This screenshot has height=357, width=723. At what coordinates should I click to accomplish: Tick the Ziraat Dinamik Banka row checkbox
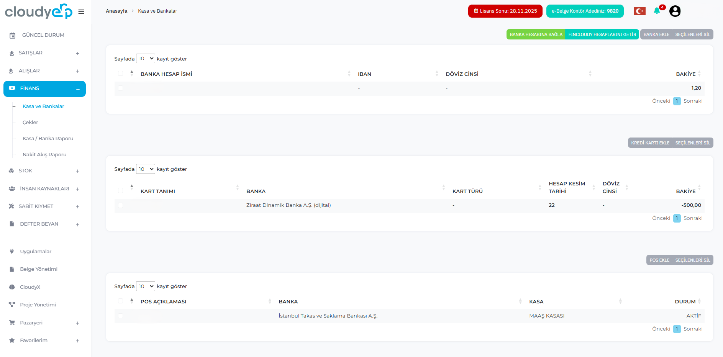click(x=121, y=205)
